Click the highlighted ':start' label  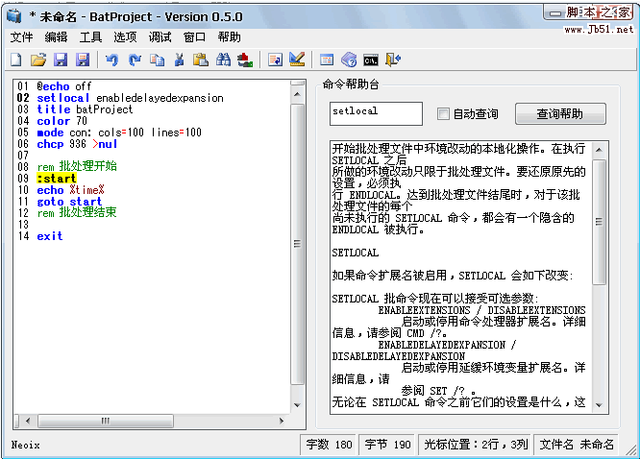tap(57, 179)
